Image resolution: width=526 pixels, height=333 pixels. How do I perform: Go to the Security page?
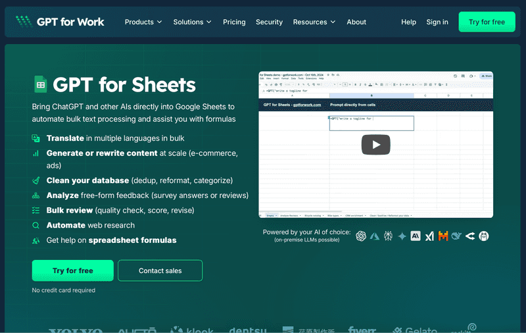click(269, 22)
